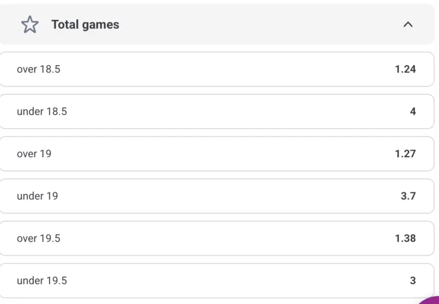Click the "under 18.5" label text

click(x=42, y=111)
